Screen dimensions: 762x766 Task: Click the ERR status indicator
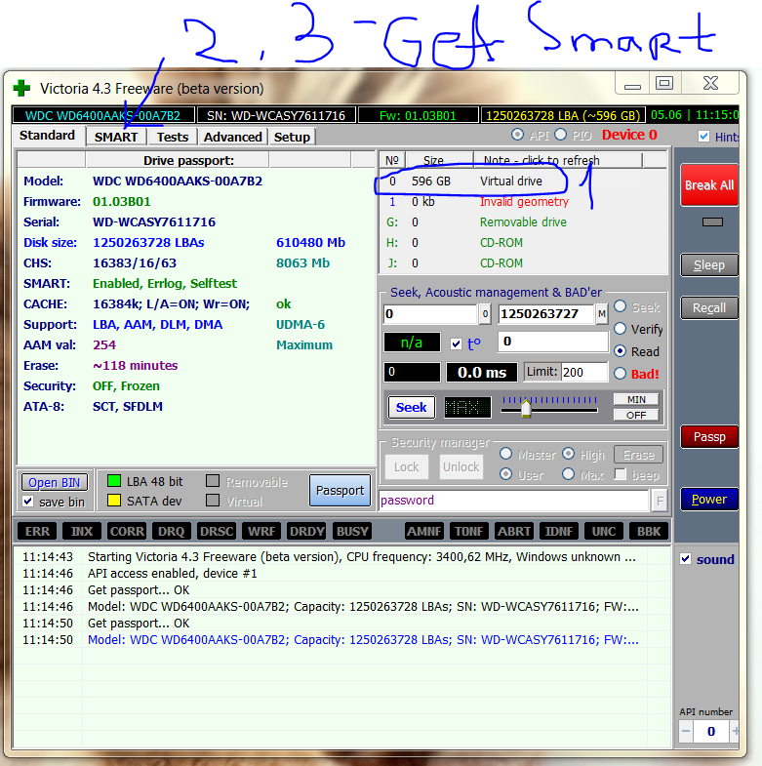click(37, 531)
